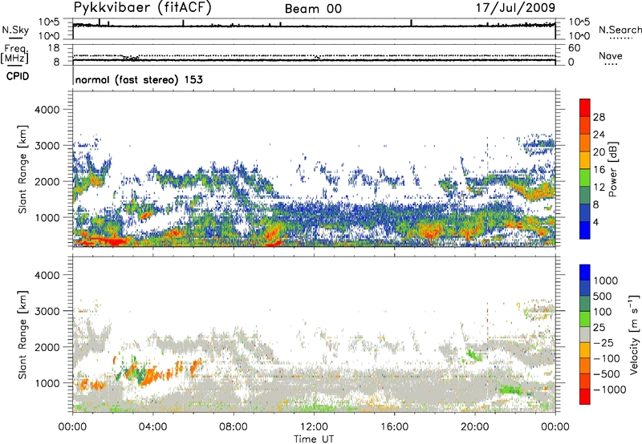Click the 'Power [dB]' color bar label
This screenshot has height=444, width=642.
[612, 169]
